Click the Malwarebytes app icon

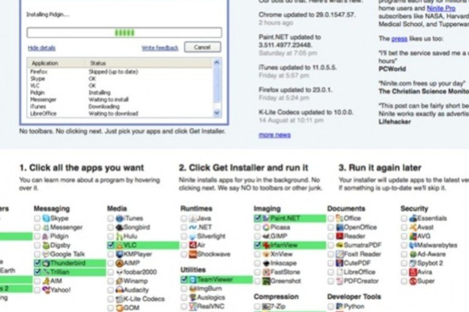[413, 245]
